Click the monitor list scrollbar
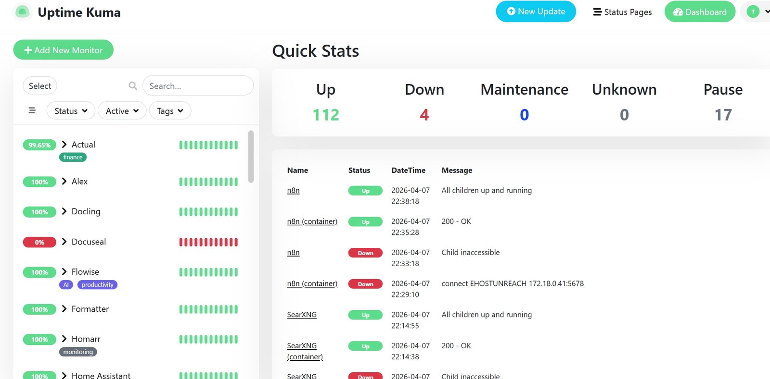This screenshot has height=379, width=770. [x=251, y=156]
